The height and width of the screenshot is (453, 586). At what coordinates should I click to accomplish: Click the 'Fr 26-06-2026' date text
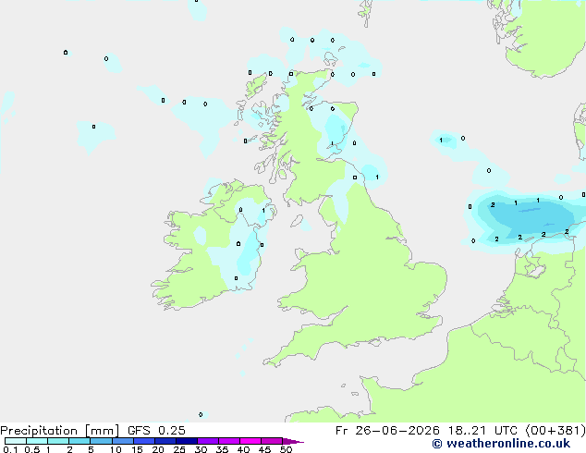click(387, 431)
